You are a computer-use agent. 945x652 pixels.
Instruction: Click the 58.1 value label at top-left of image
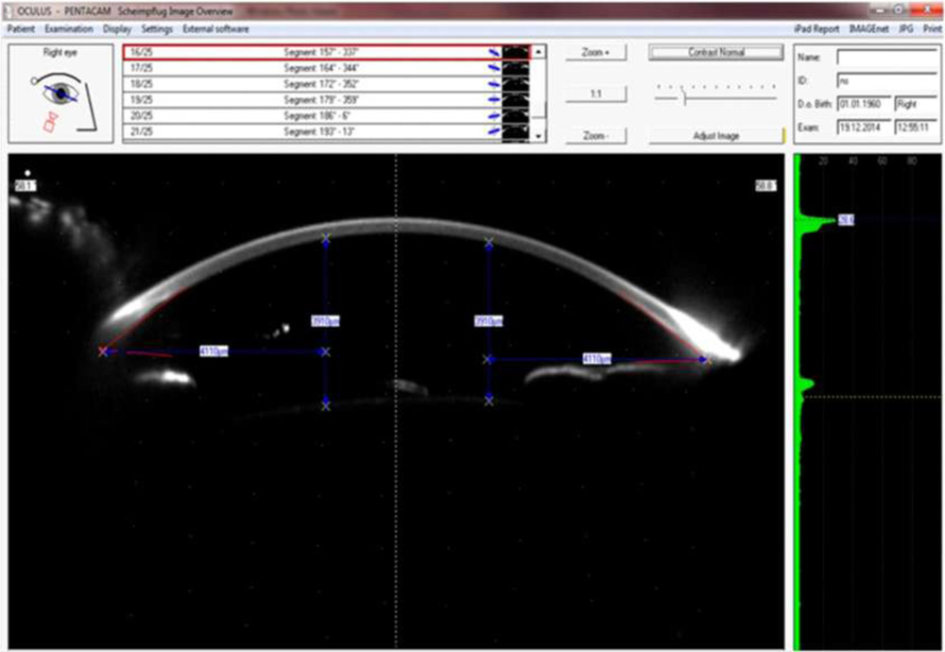pos(24,188)
